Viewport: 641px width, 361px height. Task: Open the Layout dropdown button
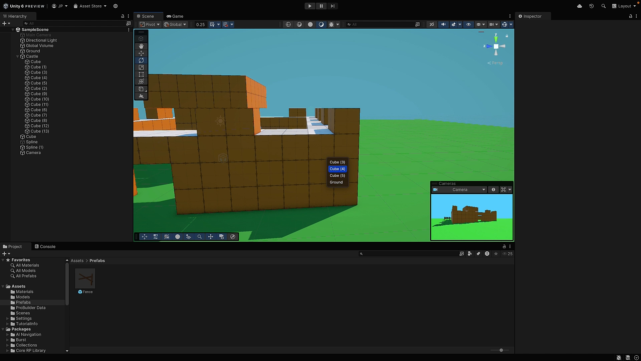pos(624,6)
